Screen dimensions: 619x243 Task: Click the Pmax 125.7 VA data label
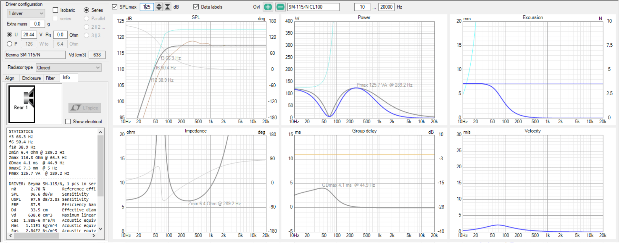384,85
